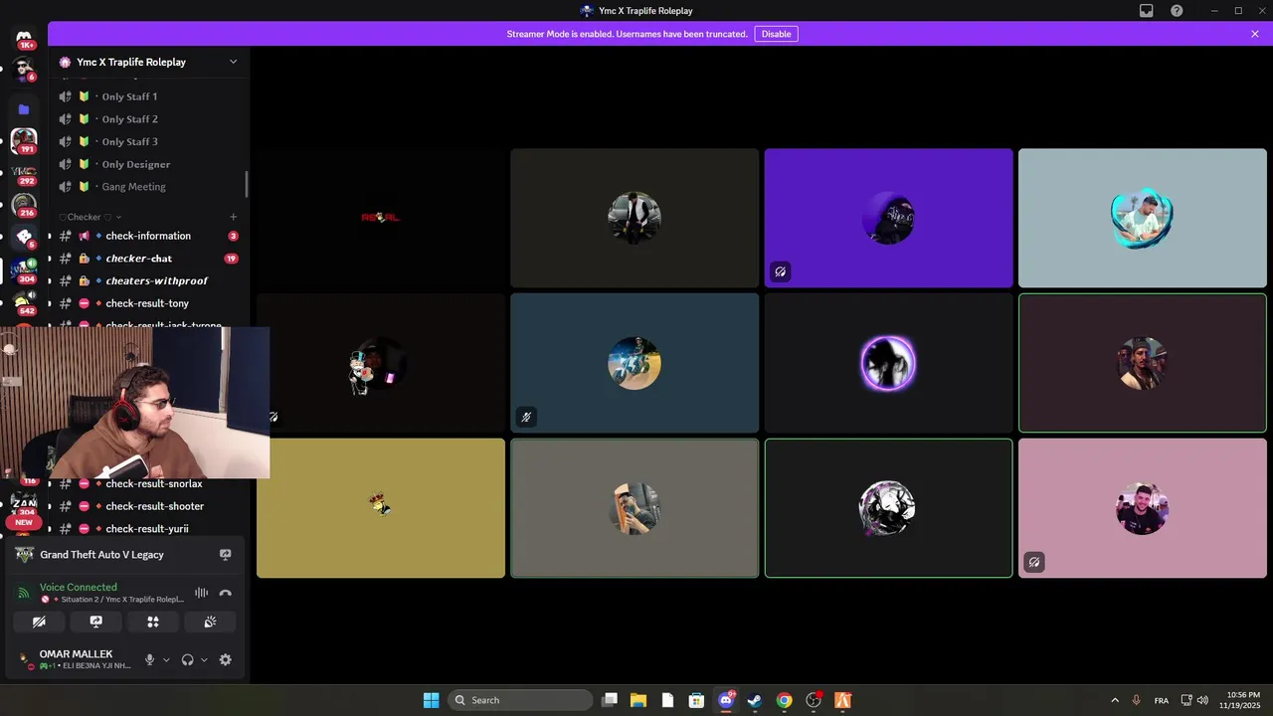Add channel with Checker category plus

[234, 217]
